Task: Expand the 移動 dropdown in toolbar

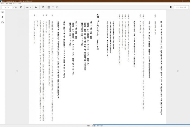Action: (x=28, y=7)
